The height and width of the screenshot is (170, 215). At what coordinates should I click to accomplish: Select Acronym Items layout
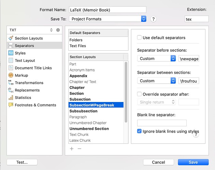point(96,70)
